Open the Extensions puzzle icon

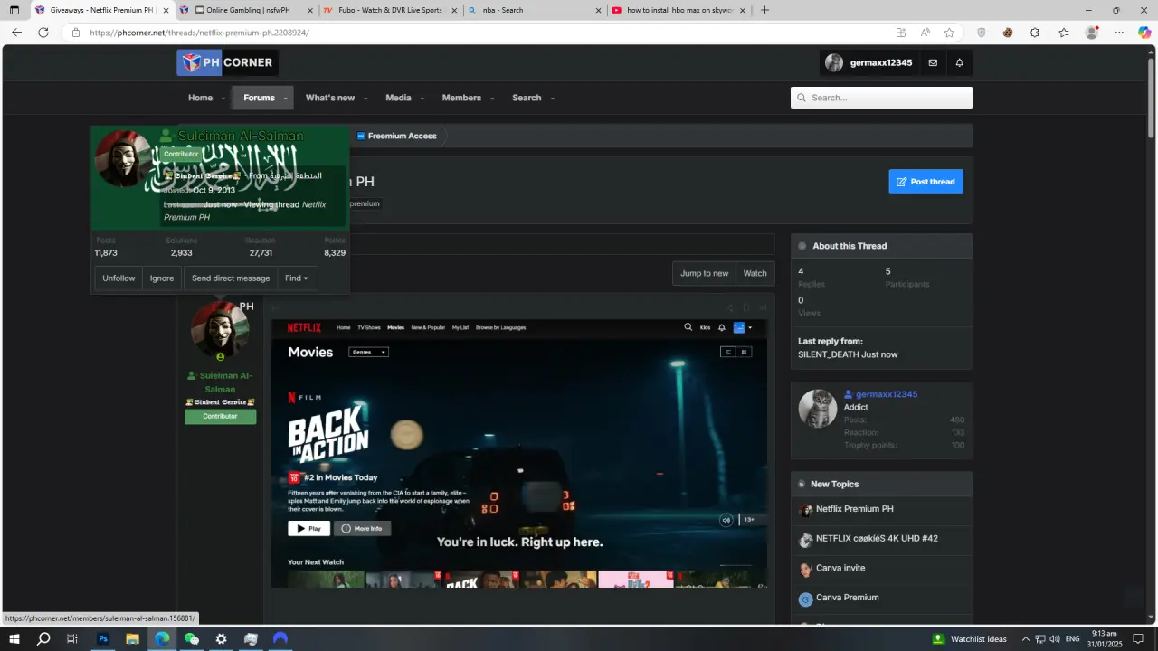(x=1035, y=33)
